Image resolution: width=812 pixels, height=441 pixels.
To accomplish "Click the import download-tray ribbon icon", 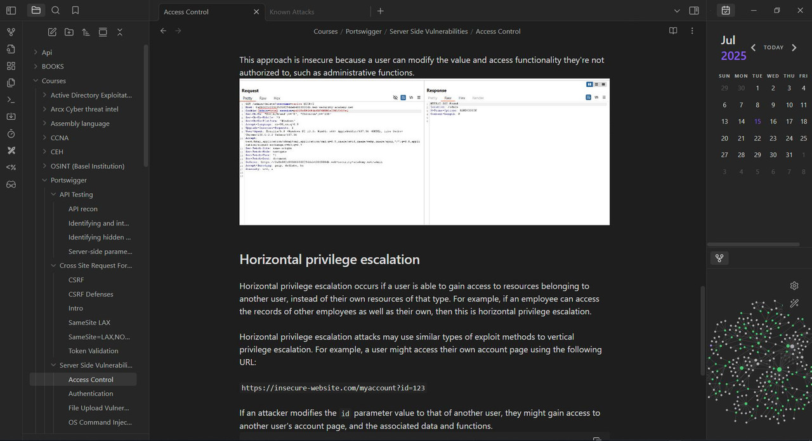I will (11, 117).
